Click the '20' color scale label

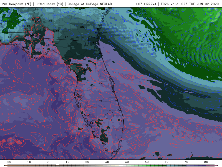tap(87, 162)
